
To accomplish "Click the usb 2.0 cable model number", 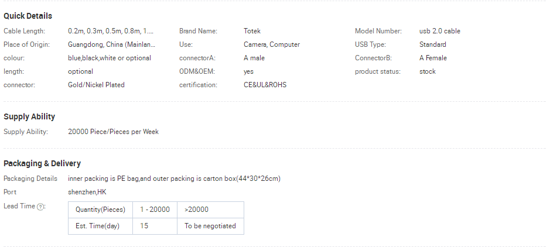I will (x=439, y=31).
